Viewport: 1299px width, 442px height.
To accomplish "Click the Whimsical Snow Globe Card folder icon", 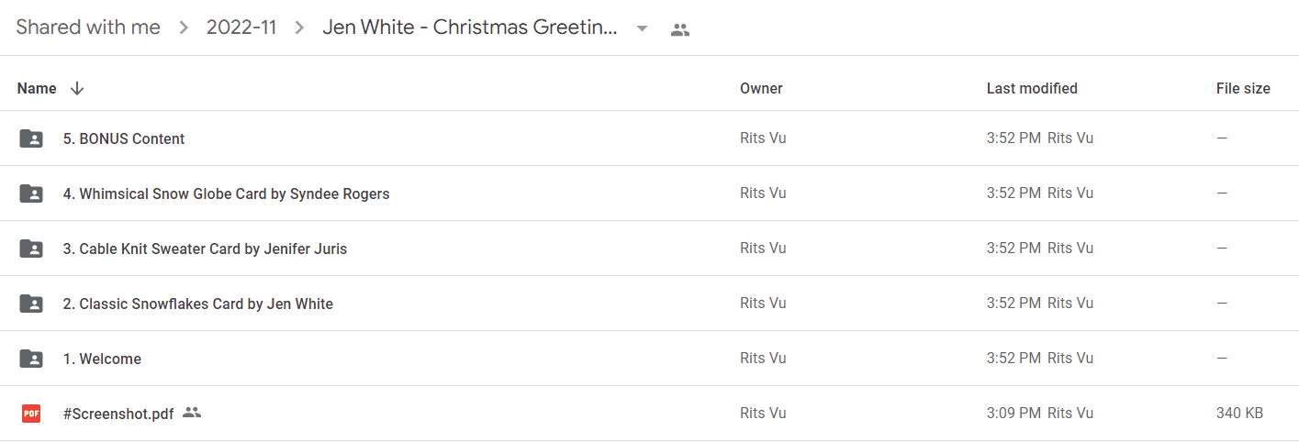I will click(31, 193).
